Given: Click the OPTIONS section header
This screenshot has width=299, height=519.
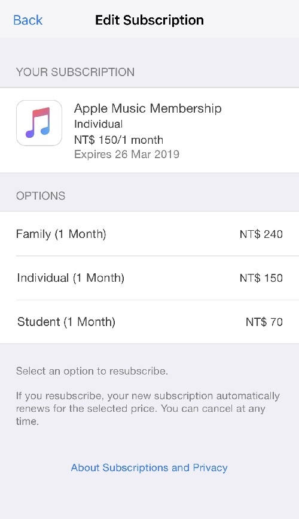Looking at the screenshot, I should tap(41, 196).
